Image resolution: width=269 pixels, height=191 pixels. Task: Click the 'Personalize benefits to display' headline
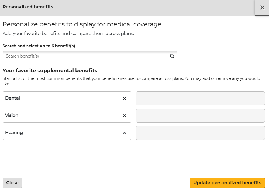pos(82,24)
